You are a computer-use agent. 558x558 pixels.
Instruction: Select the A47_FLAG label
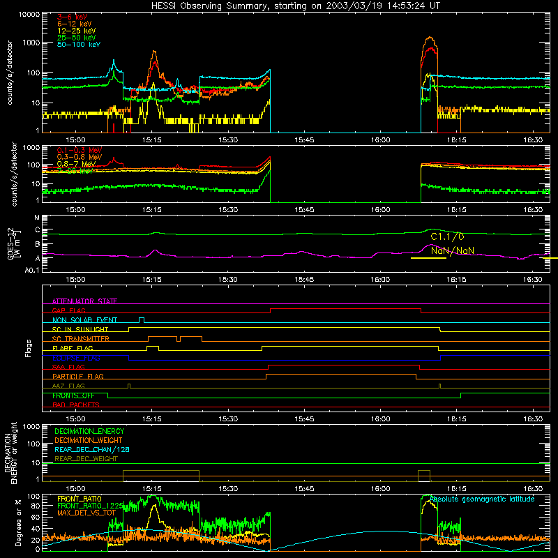click(68, 386)
